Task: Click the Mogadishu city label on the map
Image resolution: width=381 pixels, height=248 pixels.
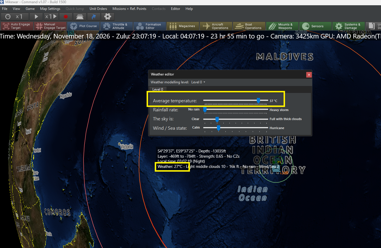Action: point(65,95)
